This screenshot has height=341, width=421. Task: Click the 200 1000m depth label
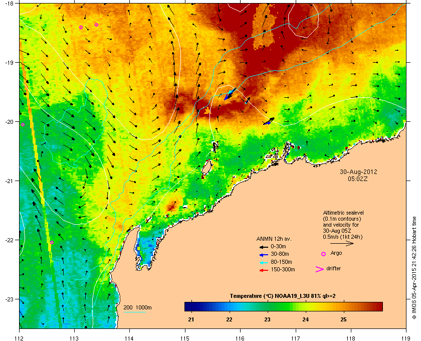coord(137,308)
